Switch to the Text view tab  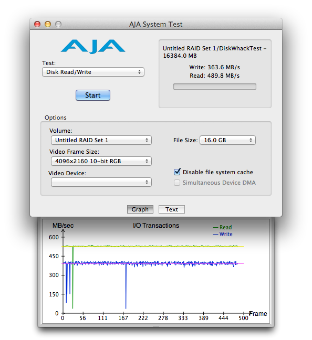point(172,209)
